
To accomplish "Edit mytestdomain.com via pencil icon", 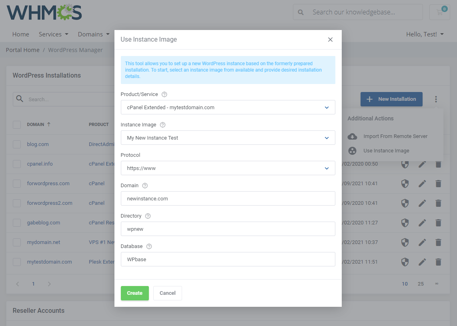I will point(422,262).
